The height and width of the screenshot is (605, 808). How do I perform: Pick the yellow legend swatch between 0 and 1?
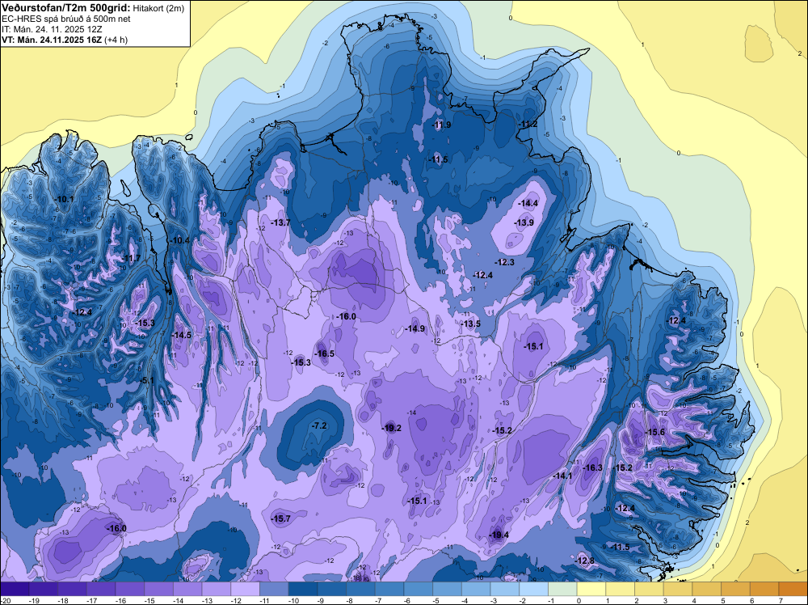click(591, 589)
